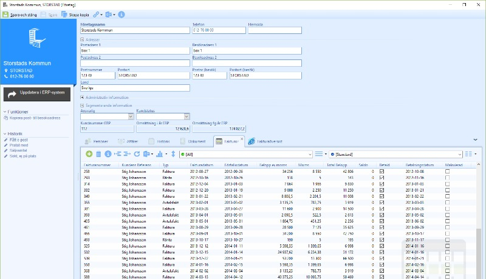
Task: Open the Kundstatus dropdown
Action: pos(187,116)
